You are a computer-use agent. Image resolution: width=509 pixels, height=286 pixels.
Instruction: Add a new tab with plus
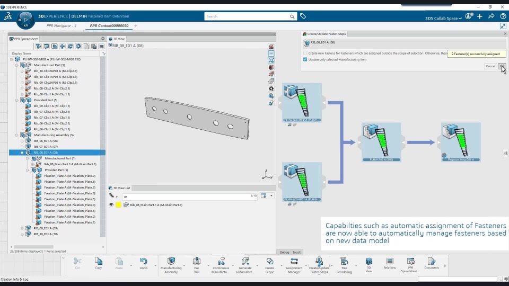pyautogui.click(x=136, y=25)
